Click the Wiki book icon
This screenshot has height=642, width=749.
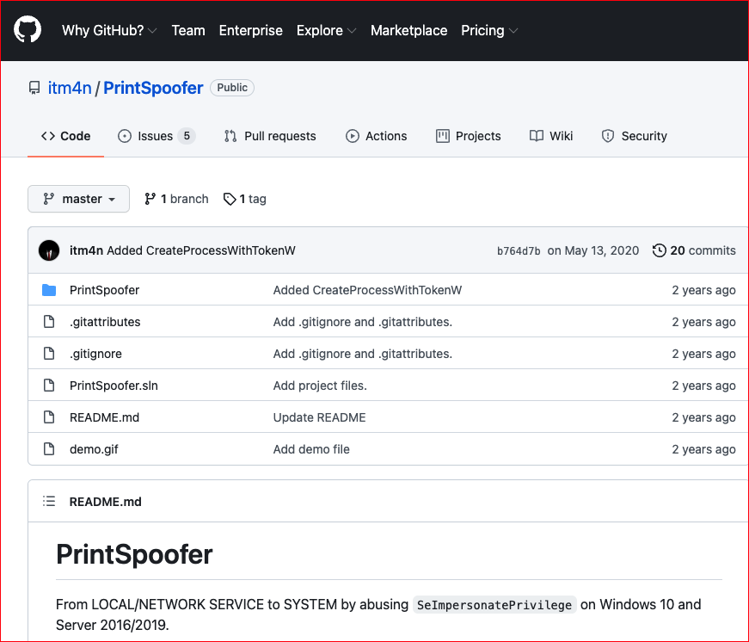click(x=537, y=136)
